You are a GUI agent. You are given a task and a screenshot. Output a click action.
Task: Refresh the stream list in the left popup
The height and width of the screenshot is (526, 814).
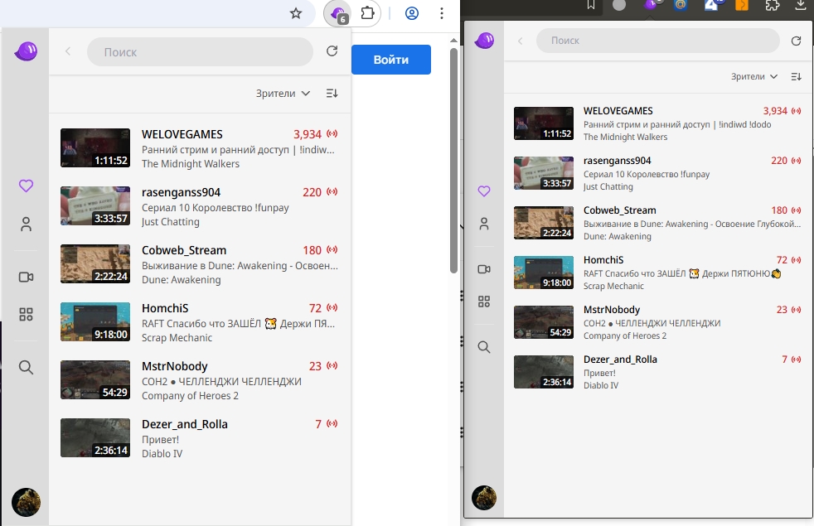click(x=332, y=51)
